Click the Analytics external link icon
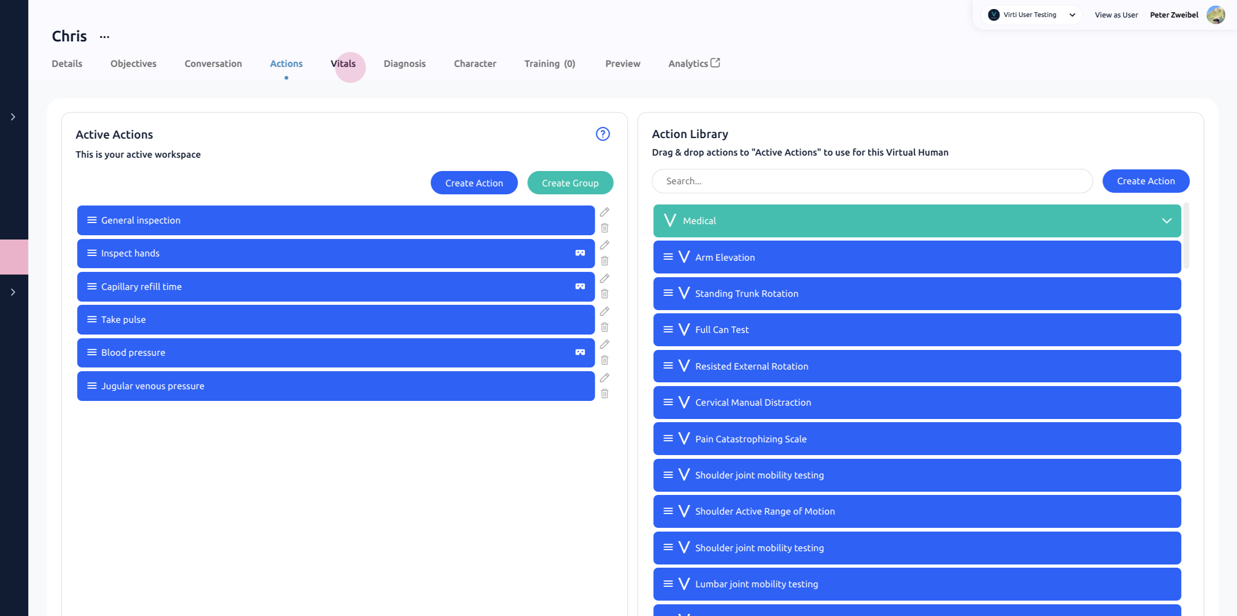The image size is (1237, 616). [716, 63]
